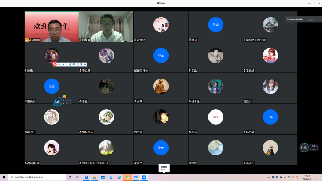Open Sogou toolbox wrench icon

coord(85,64)
